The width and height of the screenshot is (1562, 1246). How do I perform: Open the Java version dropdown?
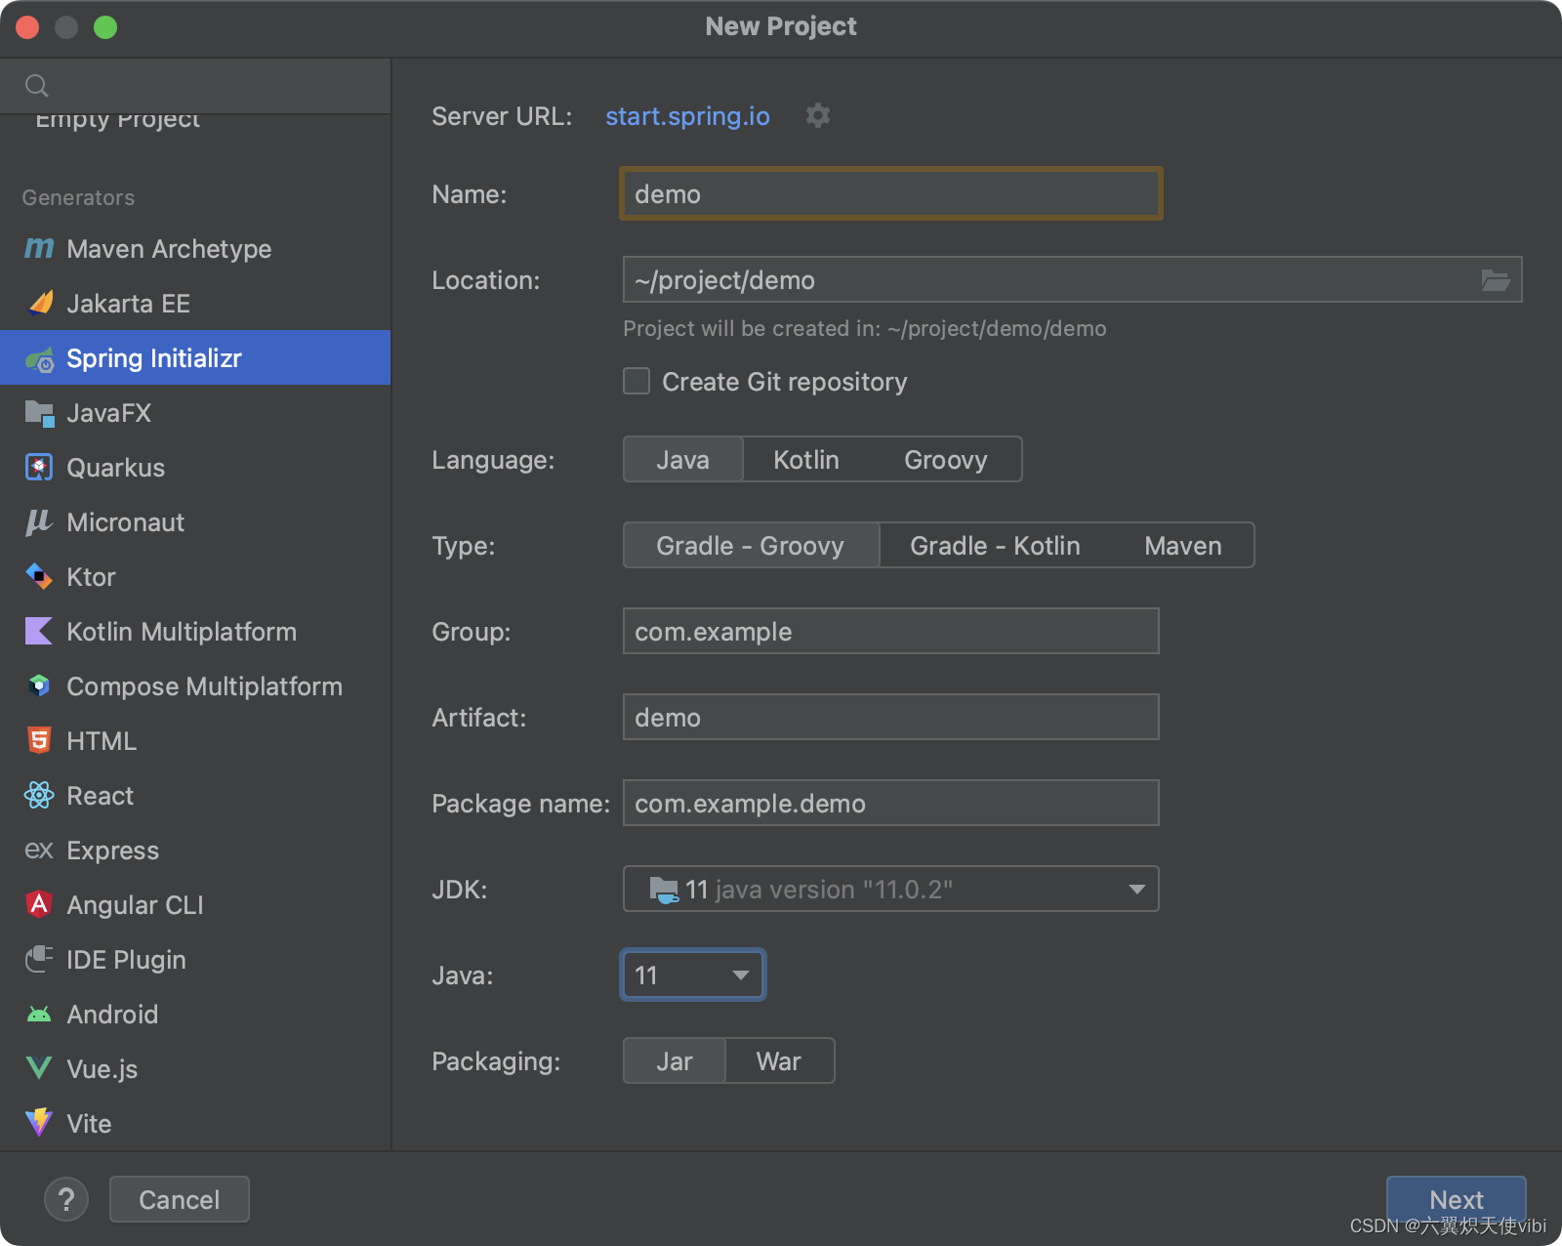point(693,975)
